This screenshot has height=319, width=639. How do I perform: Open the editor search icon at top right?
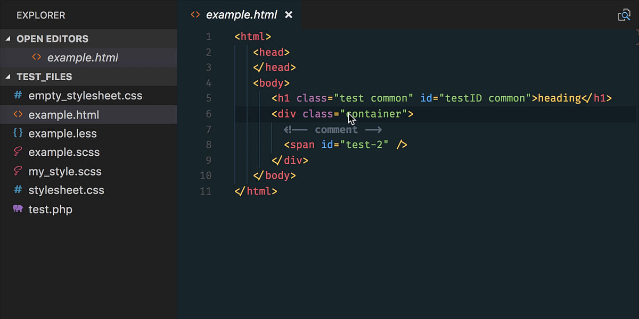pos(624,14)
